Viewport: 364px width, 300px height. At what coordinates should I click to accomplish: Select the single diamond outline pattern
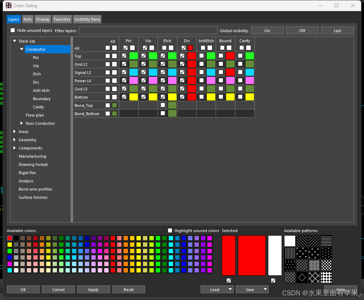pos(302,277)
